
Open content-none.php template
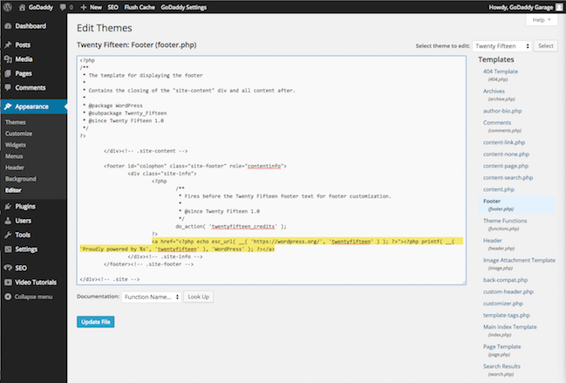(x=506, y=154)
